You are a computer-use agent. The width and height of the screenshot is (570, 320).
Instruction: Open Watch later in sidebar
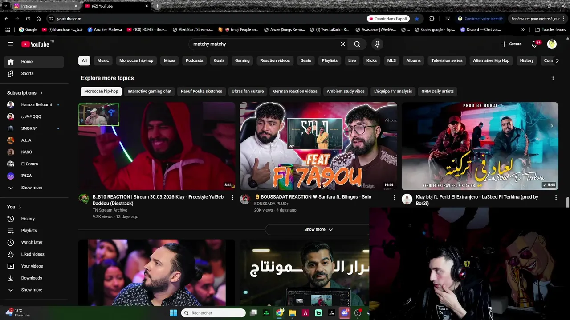(x=34, y=243)
